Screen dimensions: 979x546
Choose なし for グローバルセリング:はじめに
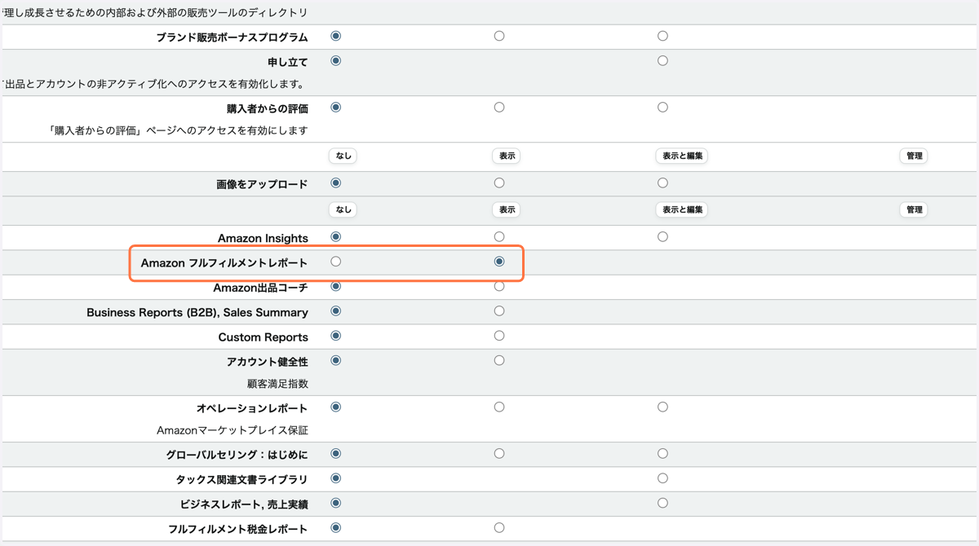(x=335, y=453)
